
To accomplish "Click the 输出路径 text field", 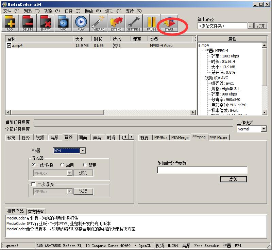I will pyautogui.click(x=222, y=26).
